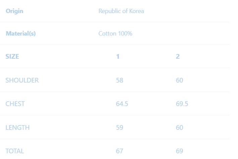Click the LENGTH row label
238x159 pixels.
coord(17,127)
